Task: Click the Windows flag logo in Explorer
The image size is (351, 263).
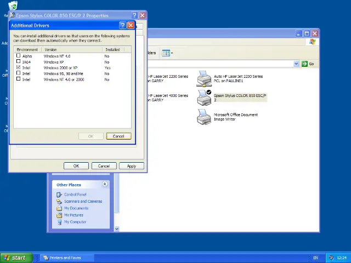Action: click(x=313, y=42)
